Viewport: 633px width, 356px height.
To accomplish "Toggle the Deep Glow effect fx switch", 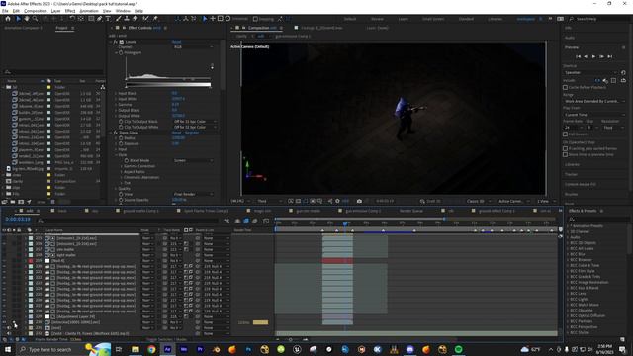I will (x=116, y=133).
